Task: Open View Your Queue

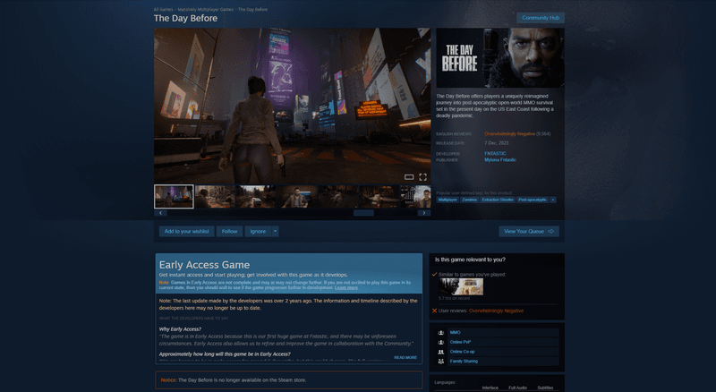Action: 528,231
